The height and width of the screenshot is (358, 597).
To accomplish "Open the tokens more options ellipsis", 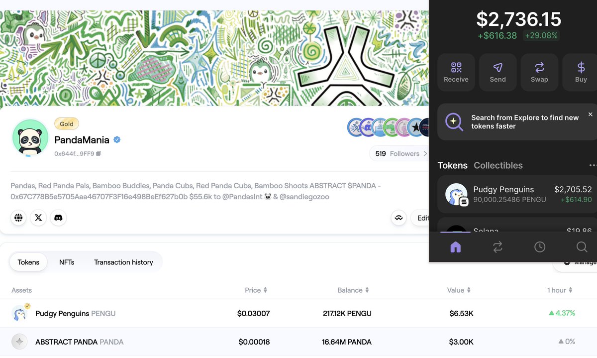I will click(593, 165).
